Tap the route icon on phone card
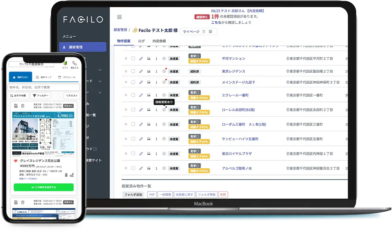Screen dimensions: 392x233 point(72,175)
